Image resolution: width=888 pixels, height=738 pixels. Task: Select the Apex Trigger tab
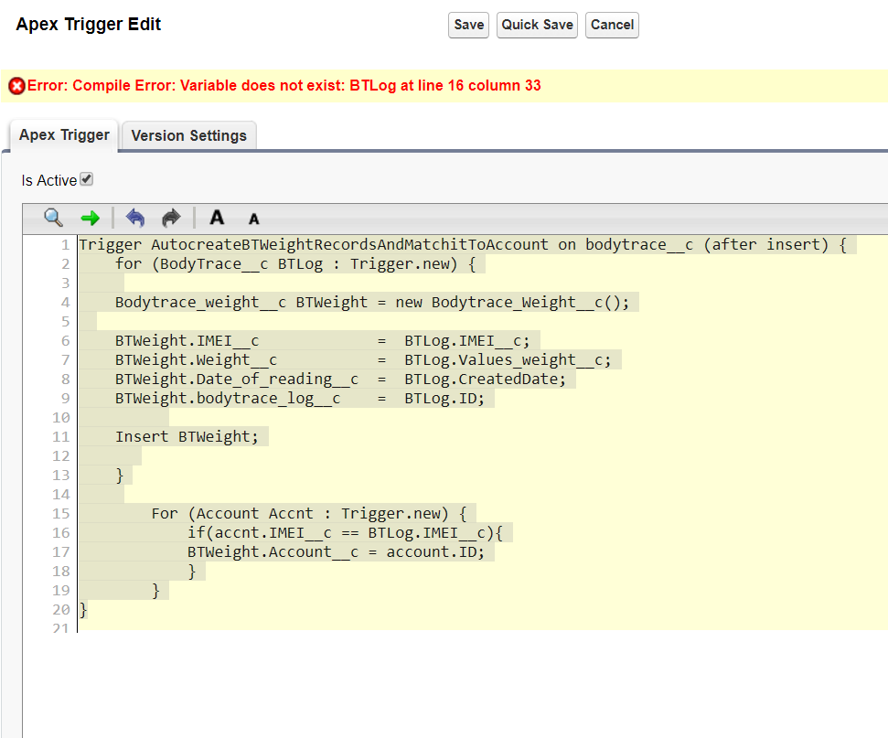point(64,135)
